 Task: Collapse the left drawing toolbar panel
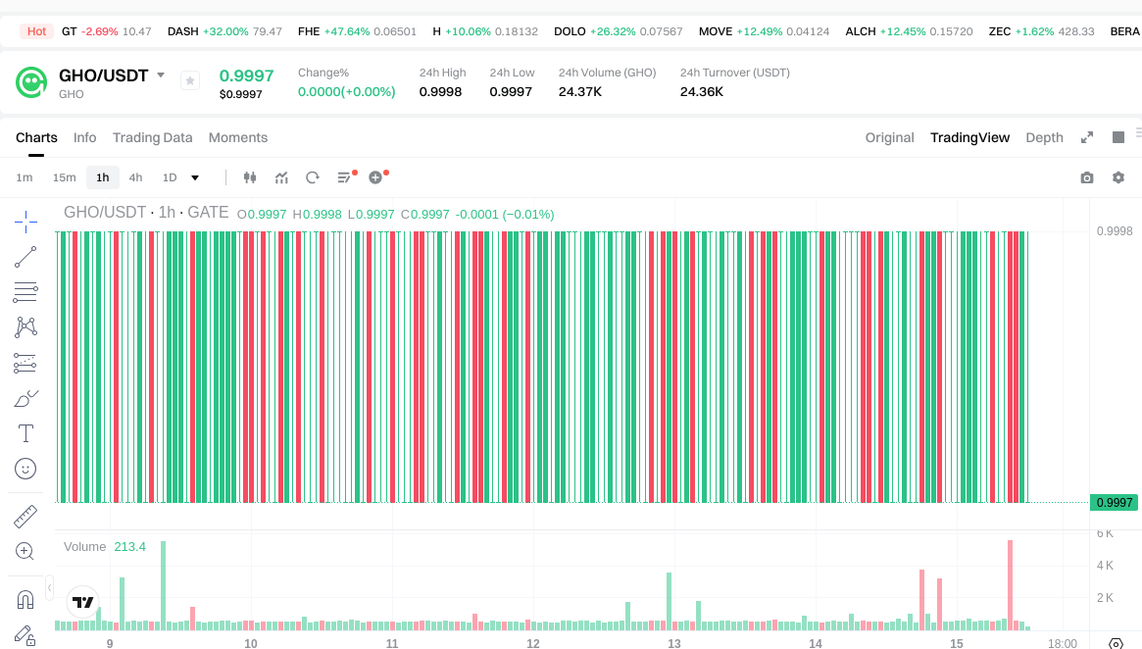pos(50,586)
